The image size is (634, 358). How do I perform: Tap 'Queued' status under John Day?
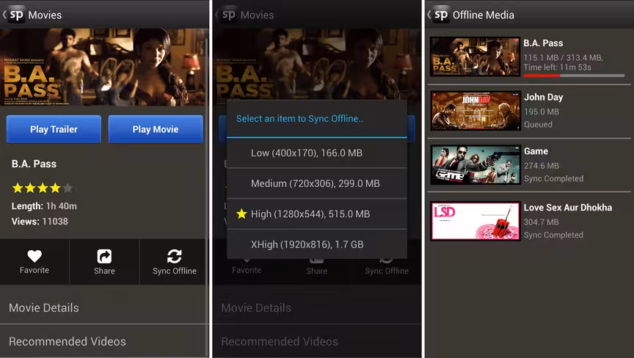538,125
